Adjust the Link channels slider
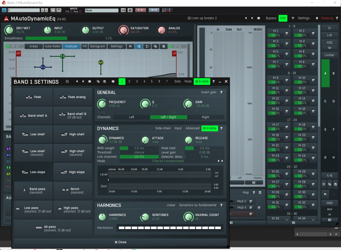 pos(139,157)
